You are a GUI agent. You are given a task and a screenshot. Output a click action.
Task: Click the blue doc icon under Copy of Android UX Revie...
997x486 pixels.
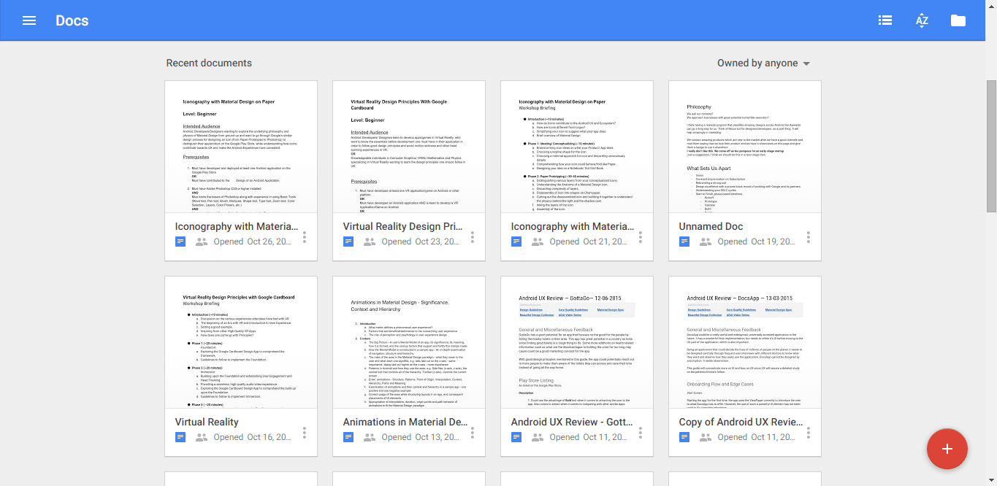point(684,437)
